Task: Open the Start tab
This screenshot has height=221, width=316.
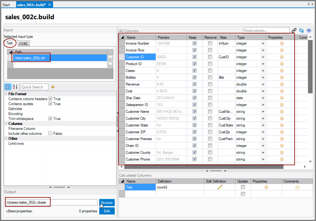Action: click(x=7, y=3)
